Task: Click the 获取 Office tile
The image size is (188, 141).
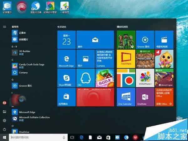Action: 164,97
